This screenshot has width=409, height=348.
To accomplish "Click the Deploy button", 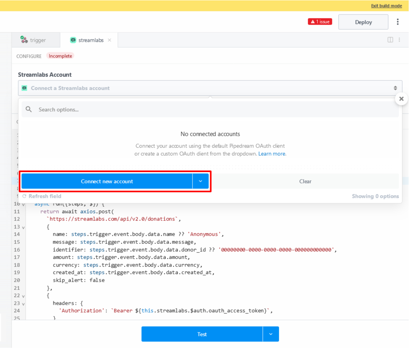I will coord(363,22).
